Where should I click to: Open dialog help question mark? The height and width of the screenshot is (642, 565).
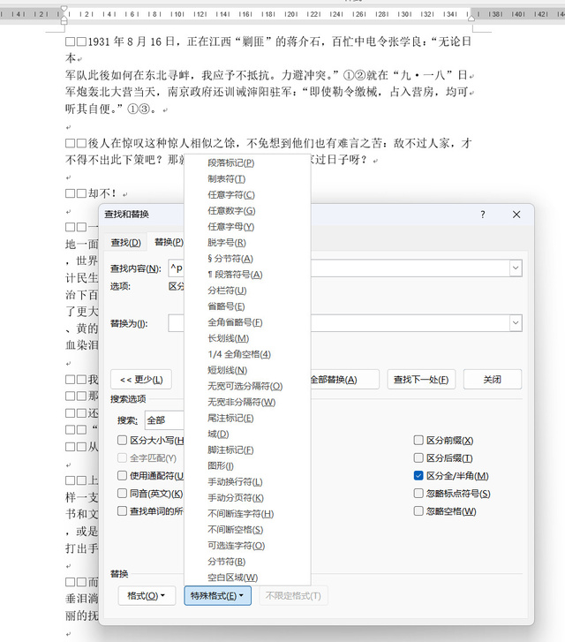pos(483,215)
